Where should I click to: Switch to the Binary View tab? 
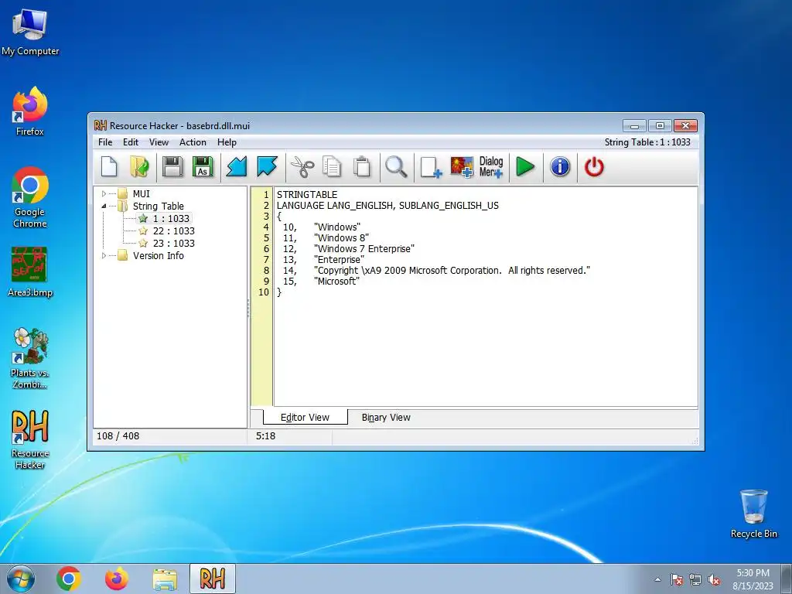(x=386, y=417)
